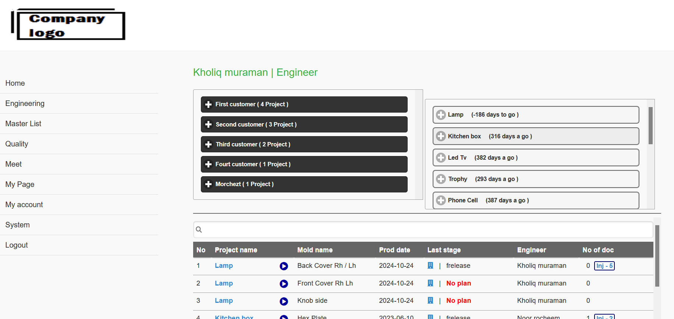Open the Lamp link in row 1
This screenshot has width=674, height=319.
click(x=224, y=266)
